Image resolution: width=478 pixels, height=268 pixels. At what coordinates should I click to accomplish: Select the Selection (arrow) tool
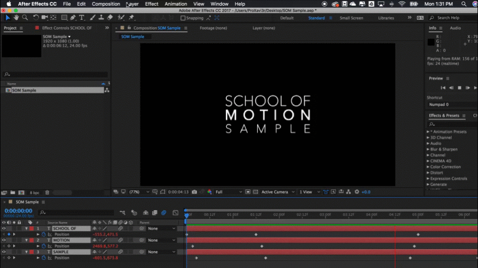point(8,18)
